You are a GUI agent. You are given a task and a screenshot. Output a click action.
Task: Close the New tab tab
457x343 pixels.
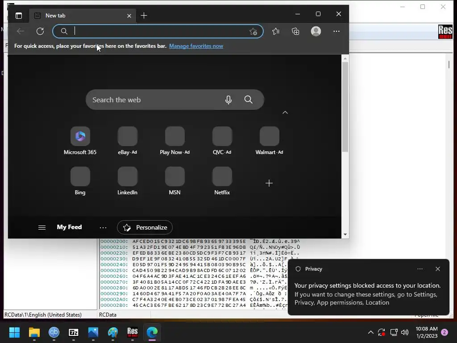(x=129, y=16)
